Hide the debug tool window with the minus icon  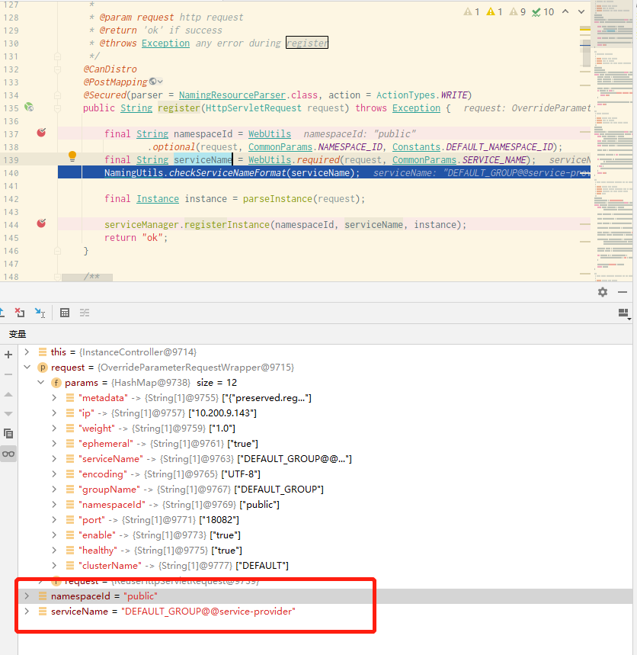[623, 292]
